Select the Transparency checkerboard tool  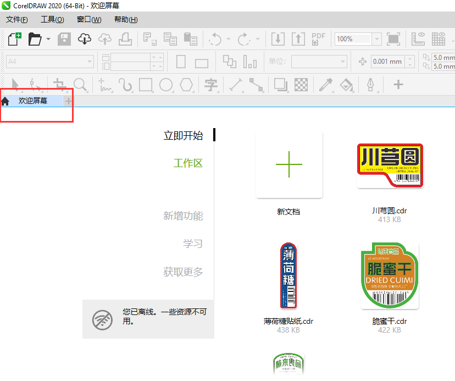tap(301, 85)
